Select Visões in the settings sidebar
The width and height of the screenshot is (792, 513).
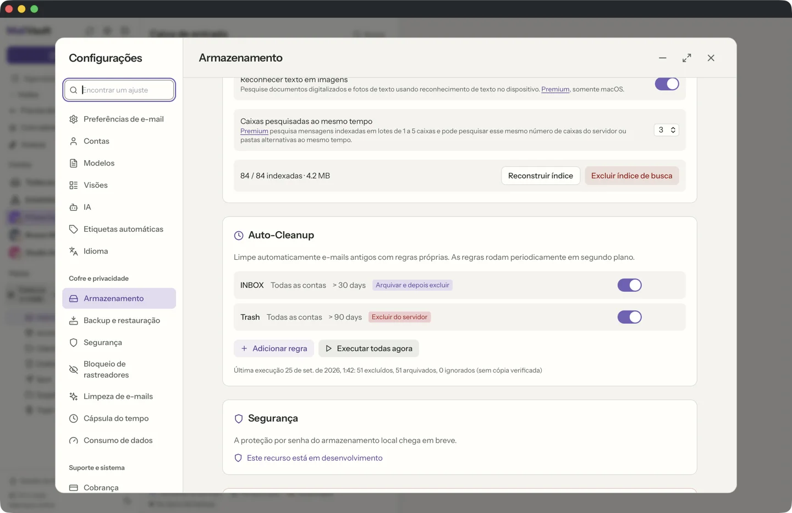119,185
